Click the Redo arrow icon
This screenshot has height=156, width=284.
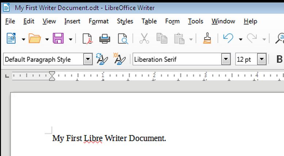pyautogui.click(x=252, y=38)
